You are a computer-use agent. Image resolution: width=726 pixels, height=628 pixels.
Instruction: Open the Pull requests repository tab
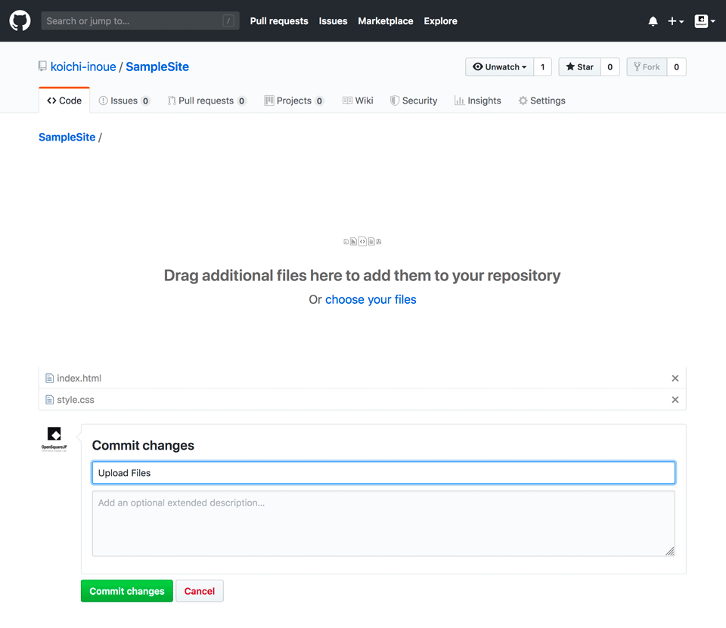(206, 101)
